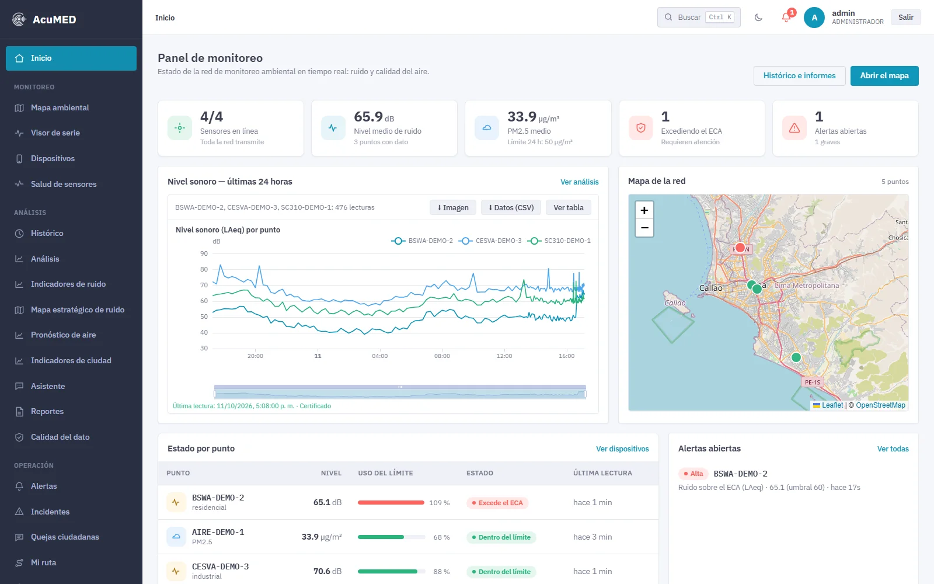The height and width of the screenshot is (584, 934).
Task: Click Calidad del dato shield icon
Action: pos(19,437)
